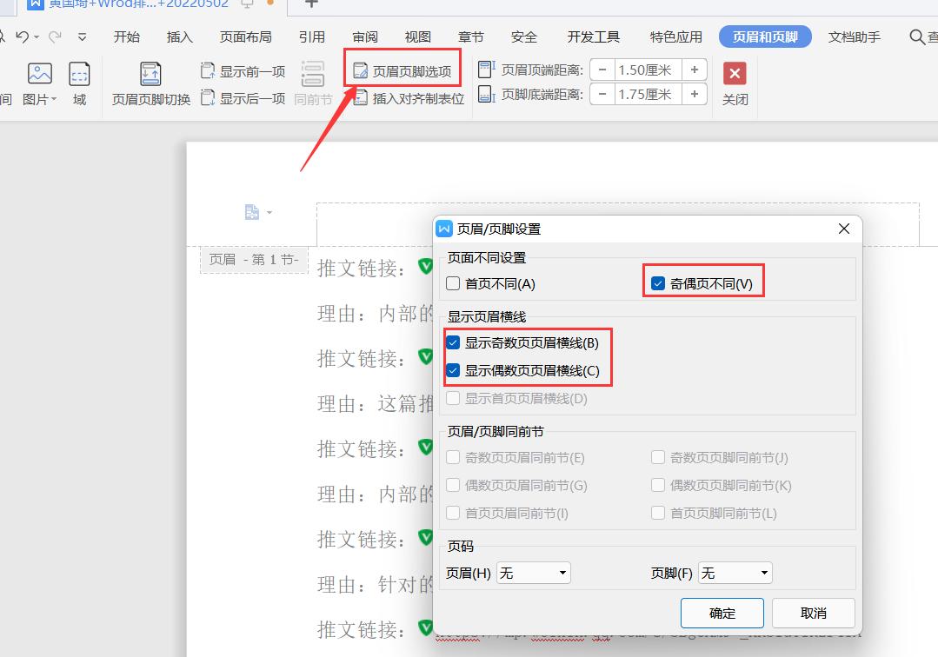The height and width of the screenshot is (657, 938).
Task: Confirm settings with the 确定 button
Action: [x=722, y=613]
